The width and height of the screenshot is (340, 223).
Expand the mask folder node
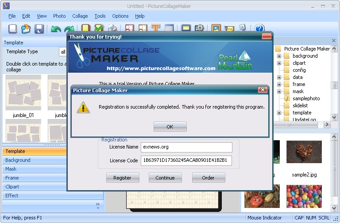[279, 91]
